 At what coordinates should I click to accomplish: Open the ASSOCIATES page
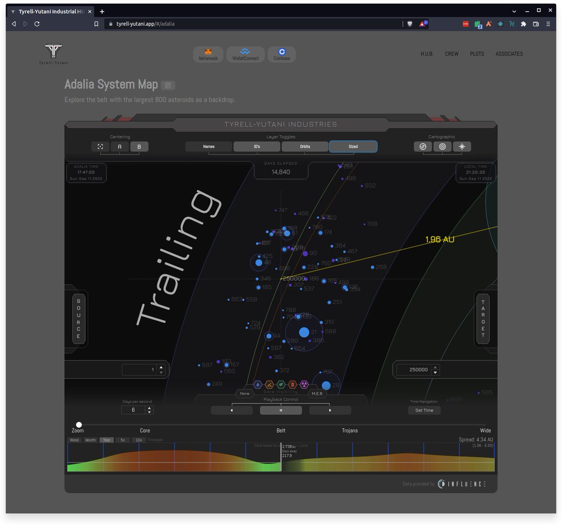509,54
